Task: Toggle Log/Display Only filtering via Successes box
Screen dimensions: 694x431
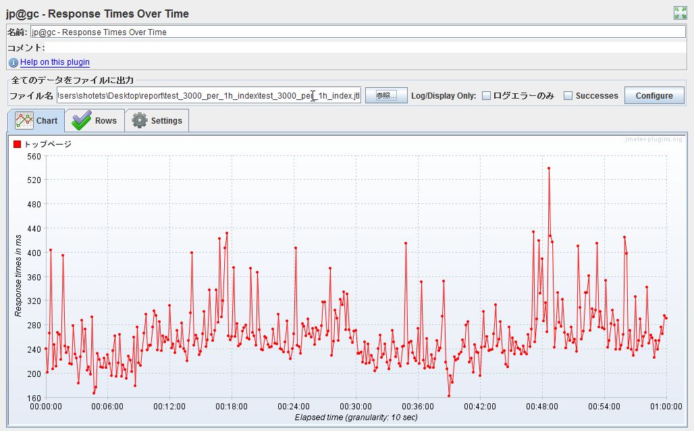Action: tap(568, 96)
